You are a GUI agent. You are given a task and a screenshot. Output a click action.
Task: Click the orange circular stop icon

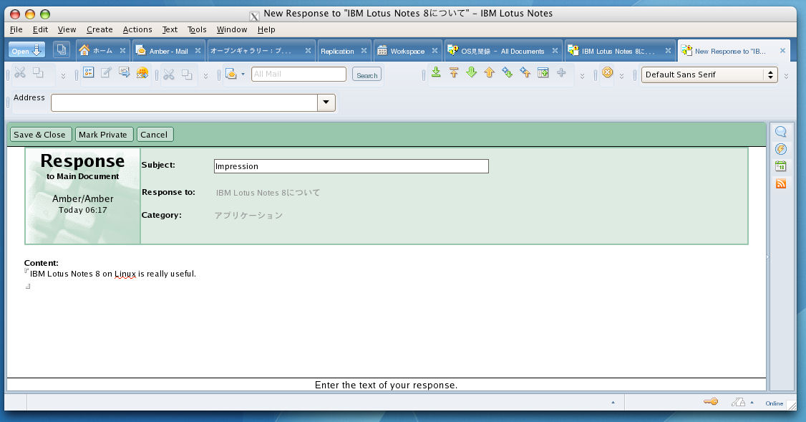click(608, 72)
